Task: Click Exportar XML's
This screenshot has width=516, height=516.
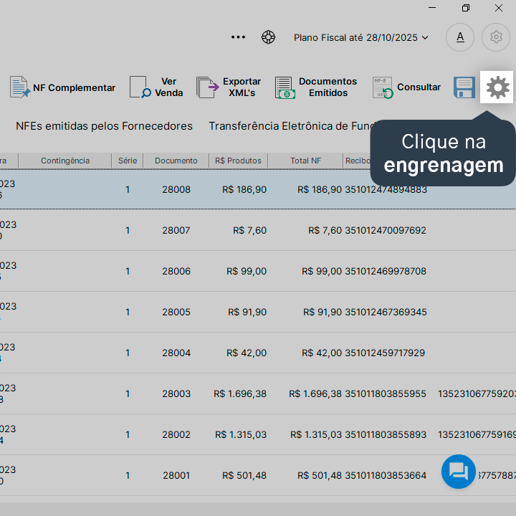Action: [229, 87]
